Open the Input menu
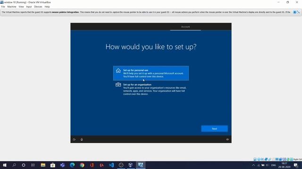Image resolution: width=302 pixels, height=169 pixels. [x=29, y=7]
